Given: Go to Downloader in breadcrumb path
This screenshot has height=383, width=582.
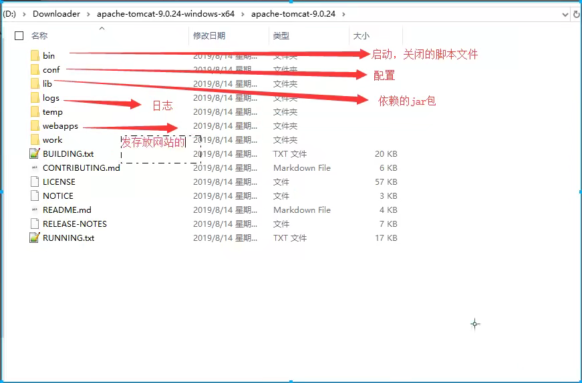Looking at the screenshot, I should tap(56, 14).
